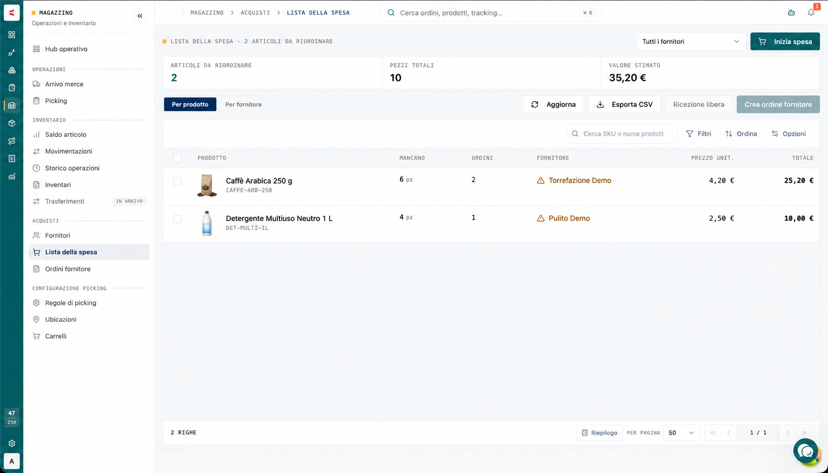Open Hub operativo in sidebar
The height and width of the screenshot is (473, 828).
89,49
